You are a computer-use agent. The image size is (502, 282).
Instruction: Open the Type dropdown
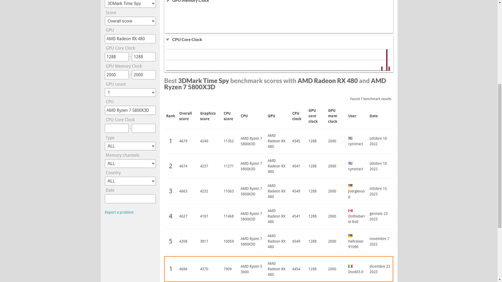coord(130,146)
